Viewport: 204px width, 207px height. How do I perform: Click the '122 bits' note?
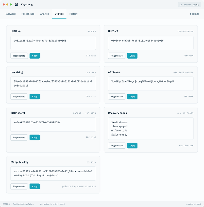pyautogui.click(x=91, y=56)
